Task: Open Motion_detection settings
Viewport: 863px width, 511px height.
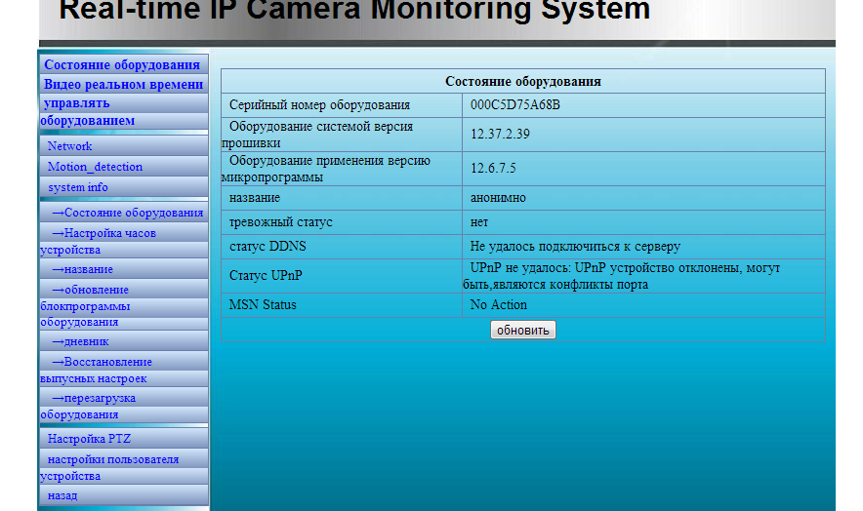Action: (95, 166)
